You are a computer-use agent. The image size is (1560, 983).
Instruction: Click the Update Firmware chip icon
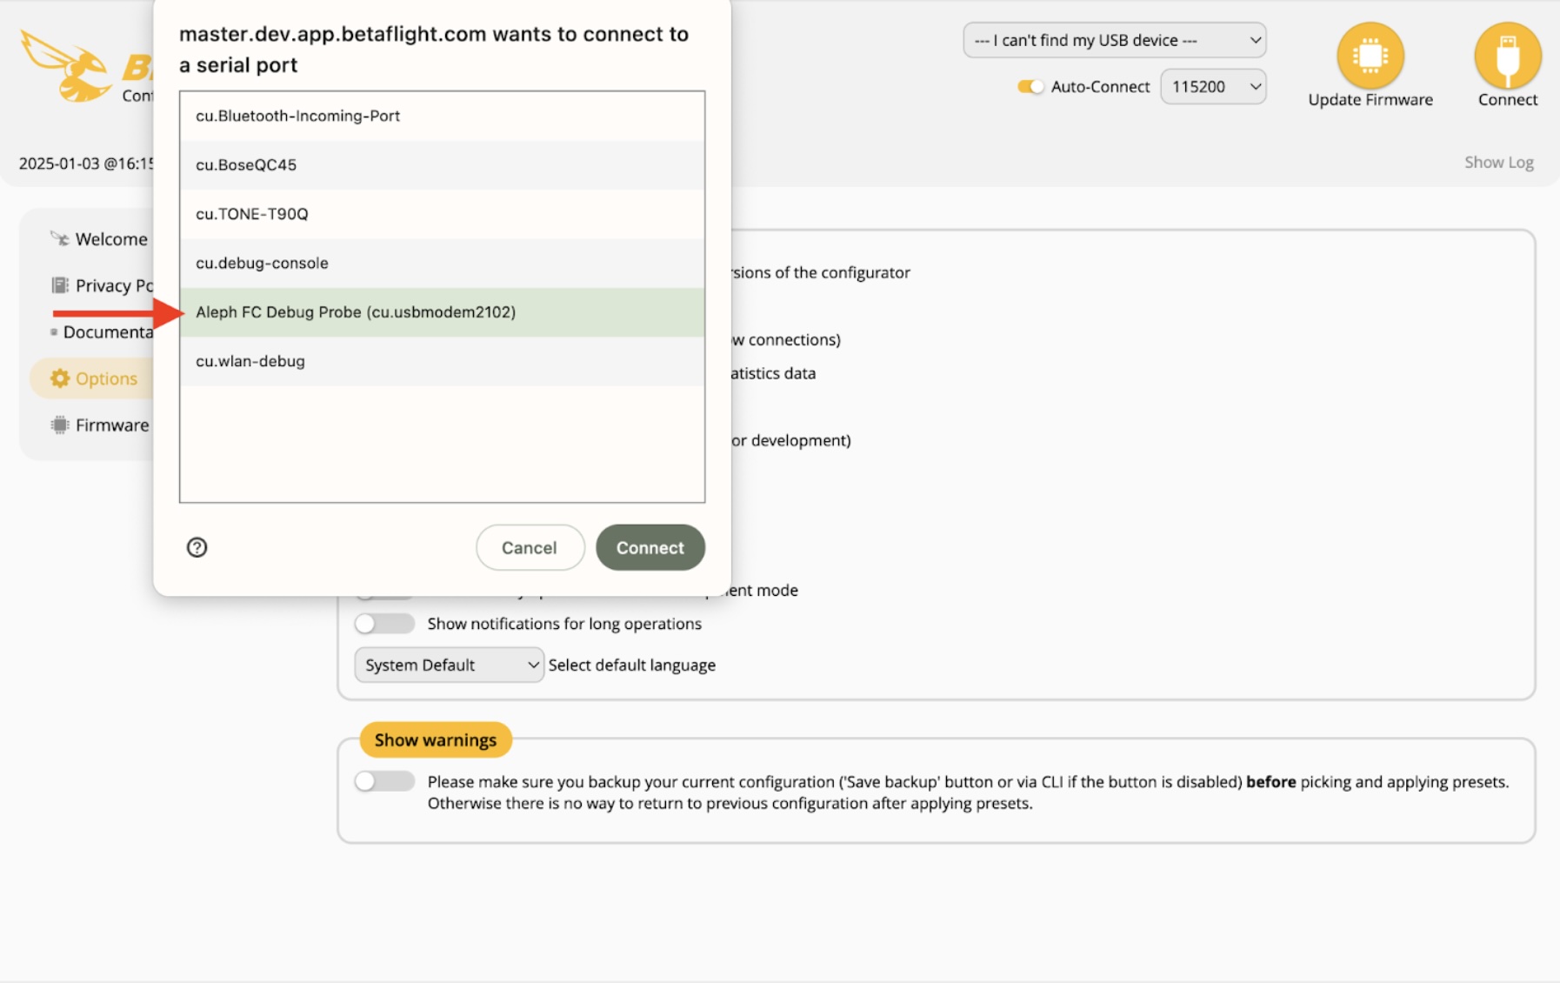1370,55
